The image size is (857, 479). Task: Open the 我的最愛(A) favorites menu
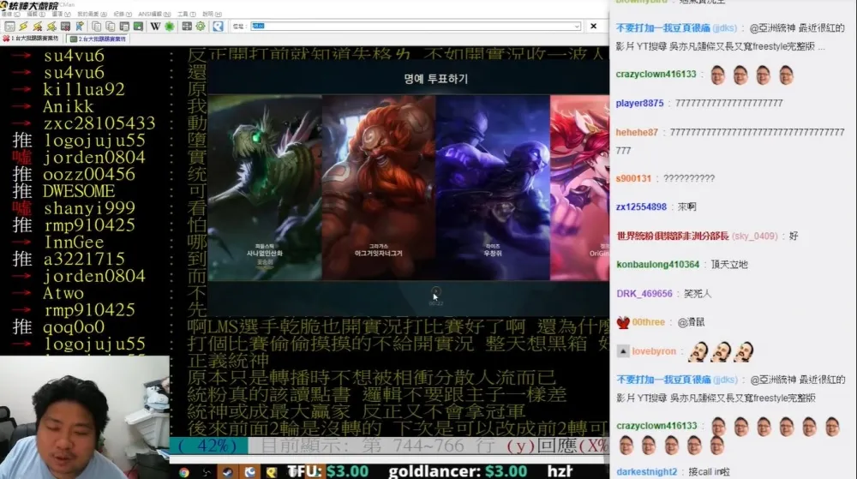point(92,15)
